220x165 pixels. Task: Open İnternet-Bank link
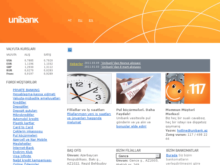[23, 148]
